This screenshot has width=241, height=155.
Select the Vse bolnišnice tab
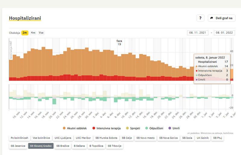[x=41, y=138]
